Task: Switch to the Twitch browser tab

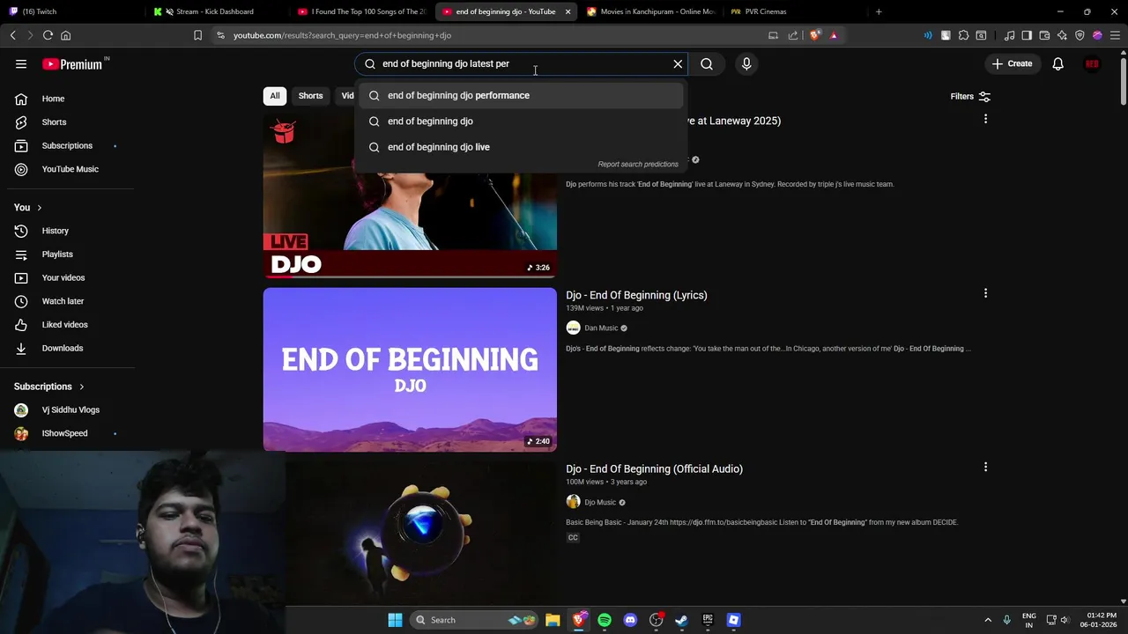Action: [x=70, y=11]
